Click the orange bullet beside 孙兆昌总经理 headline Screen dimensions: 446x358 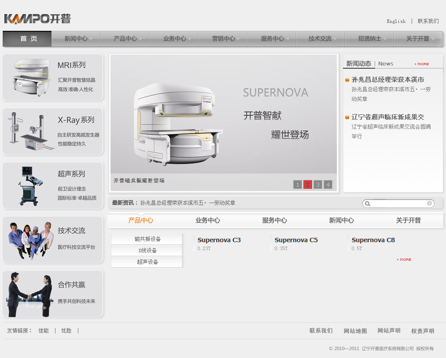tap(347, 80)
